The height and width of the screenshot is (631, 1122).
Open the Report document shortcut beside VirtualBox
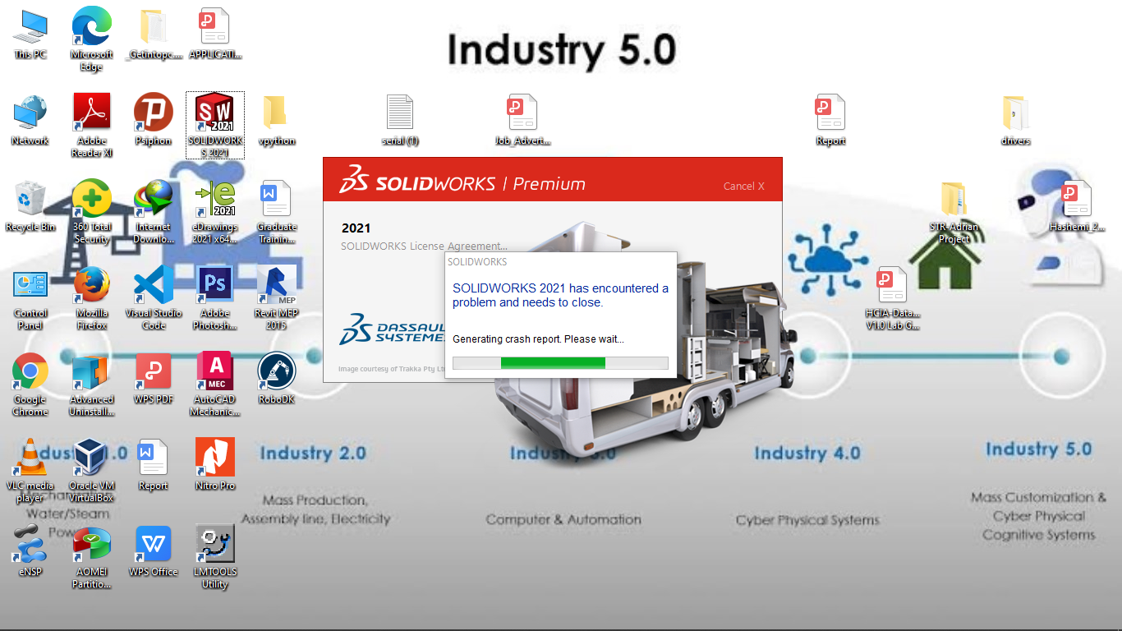(154, 466)
